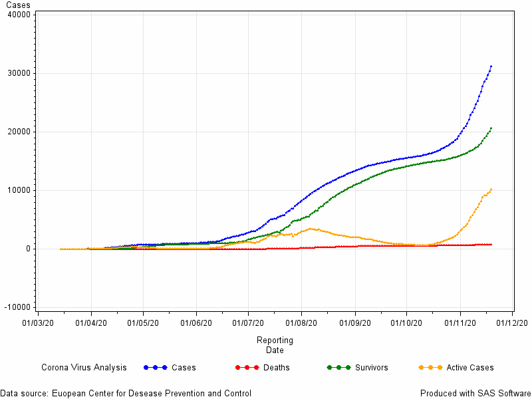The width and height of the screenshot is (532, 399).
Task: Click the 01/05/20 date label
Action: coord(143,323)
